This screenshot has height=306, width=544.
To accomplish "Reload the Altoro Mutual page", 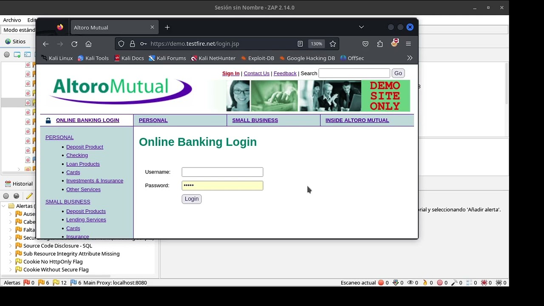I will [74, 44].
